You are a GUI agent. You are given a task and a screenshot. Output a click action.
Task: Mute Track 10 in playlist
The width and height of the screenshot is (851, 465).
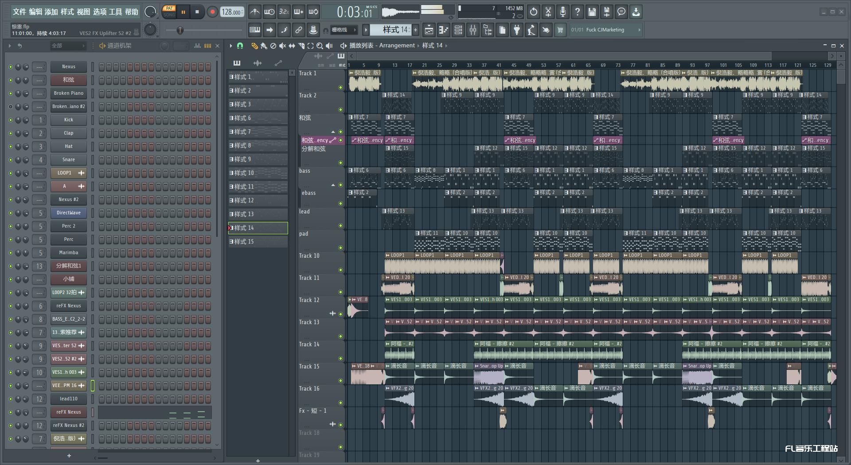tap(340, 270)
